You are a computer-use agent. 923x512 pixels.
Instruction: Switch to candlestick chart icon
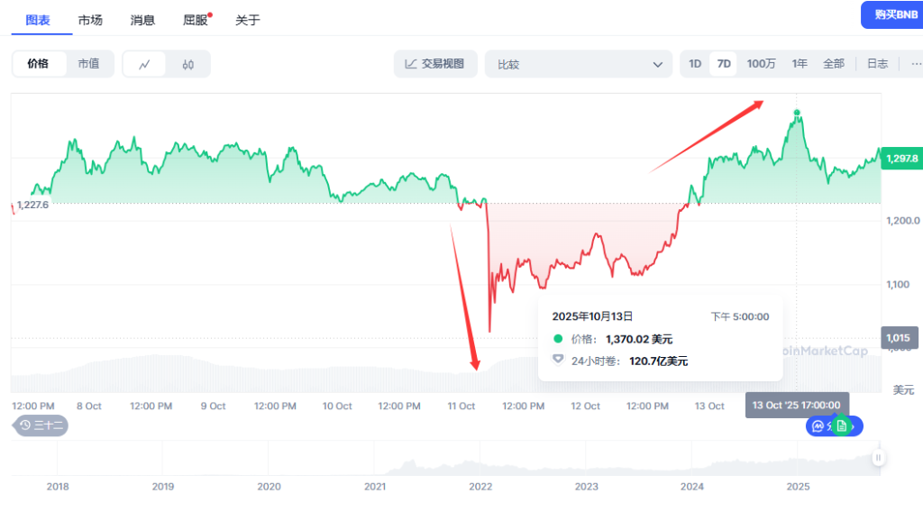187,64
